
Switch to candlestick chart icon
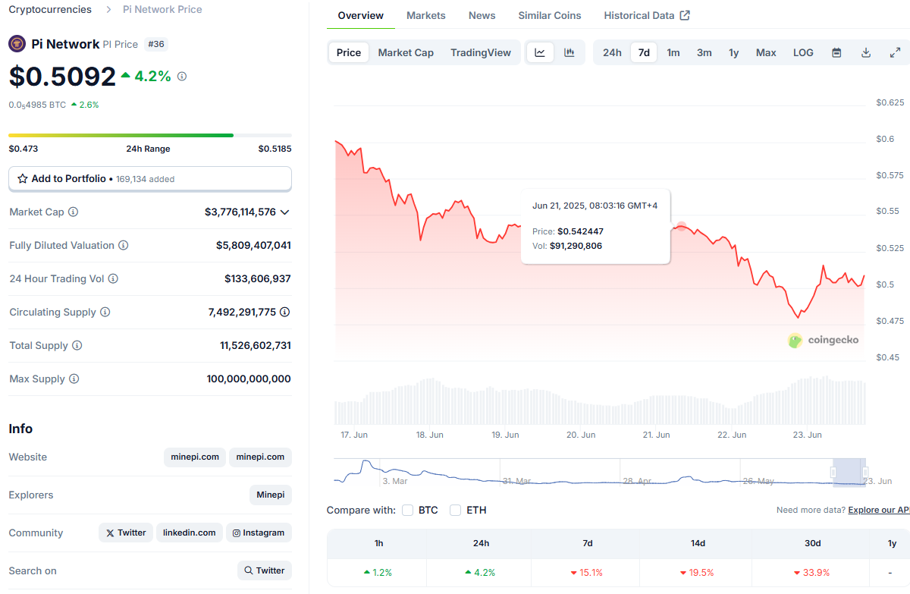570,52
